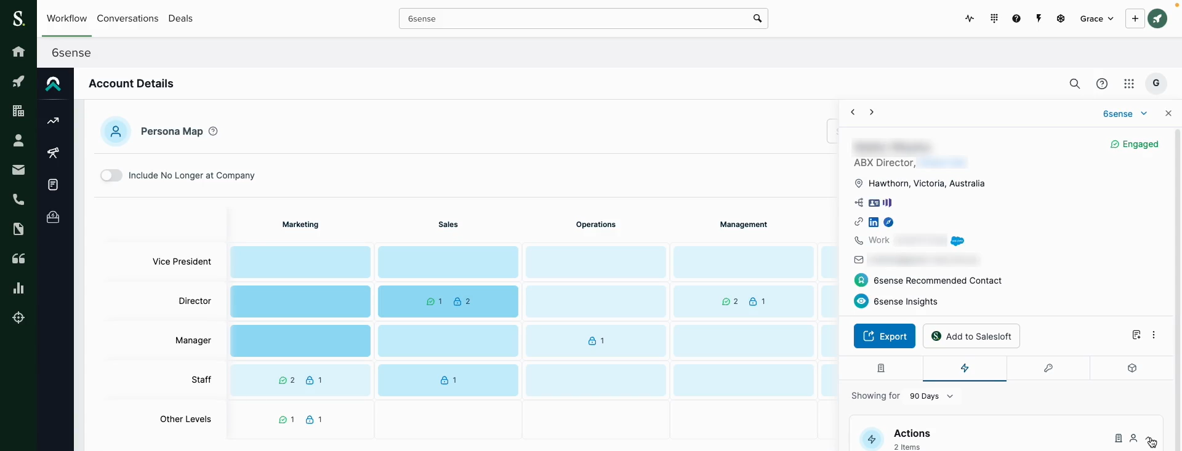Switch to the details document tab in panel
The image size is (1182, 451).
(881, 368)
